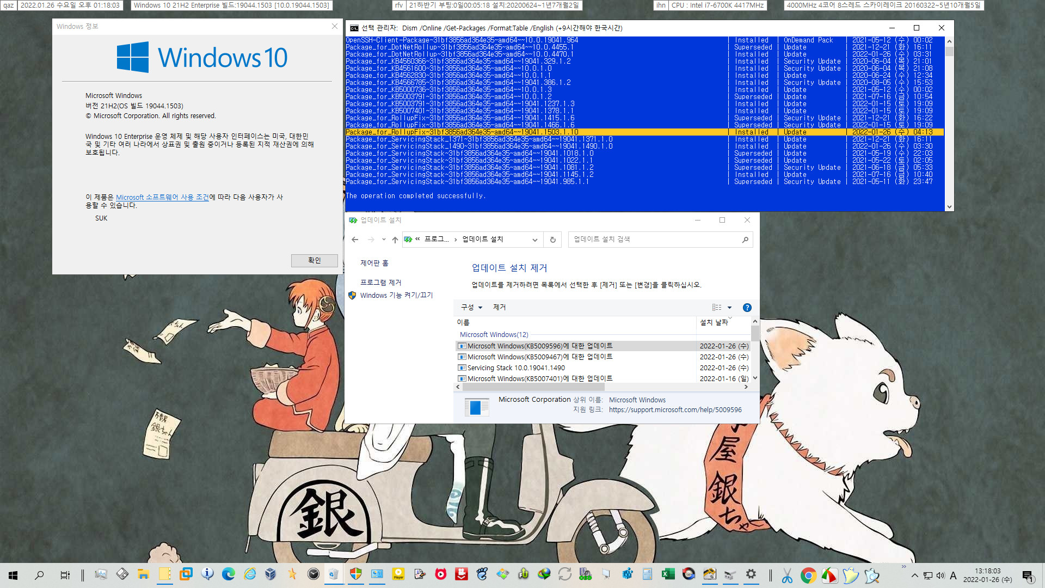Click the update list horizontal scrollbar thumb
1045x588 pixels.
click(533, 387)
